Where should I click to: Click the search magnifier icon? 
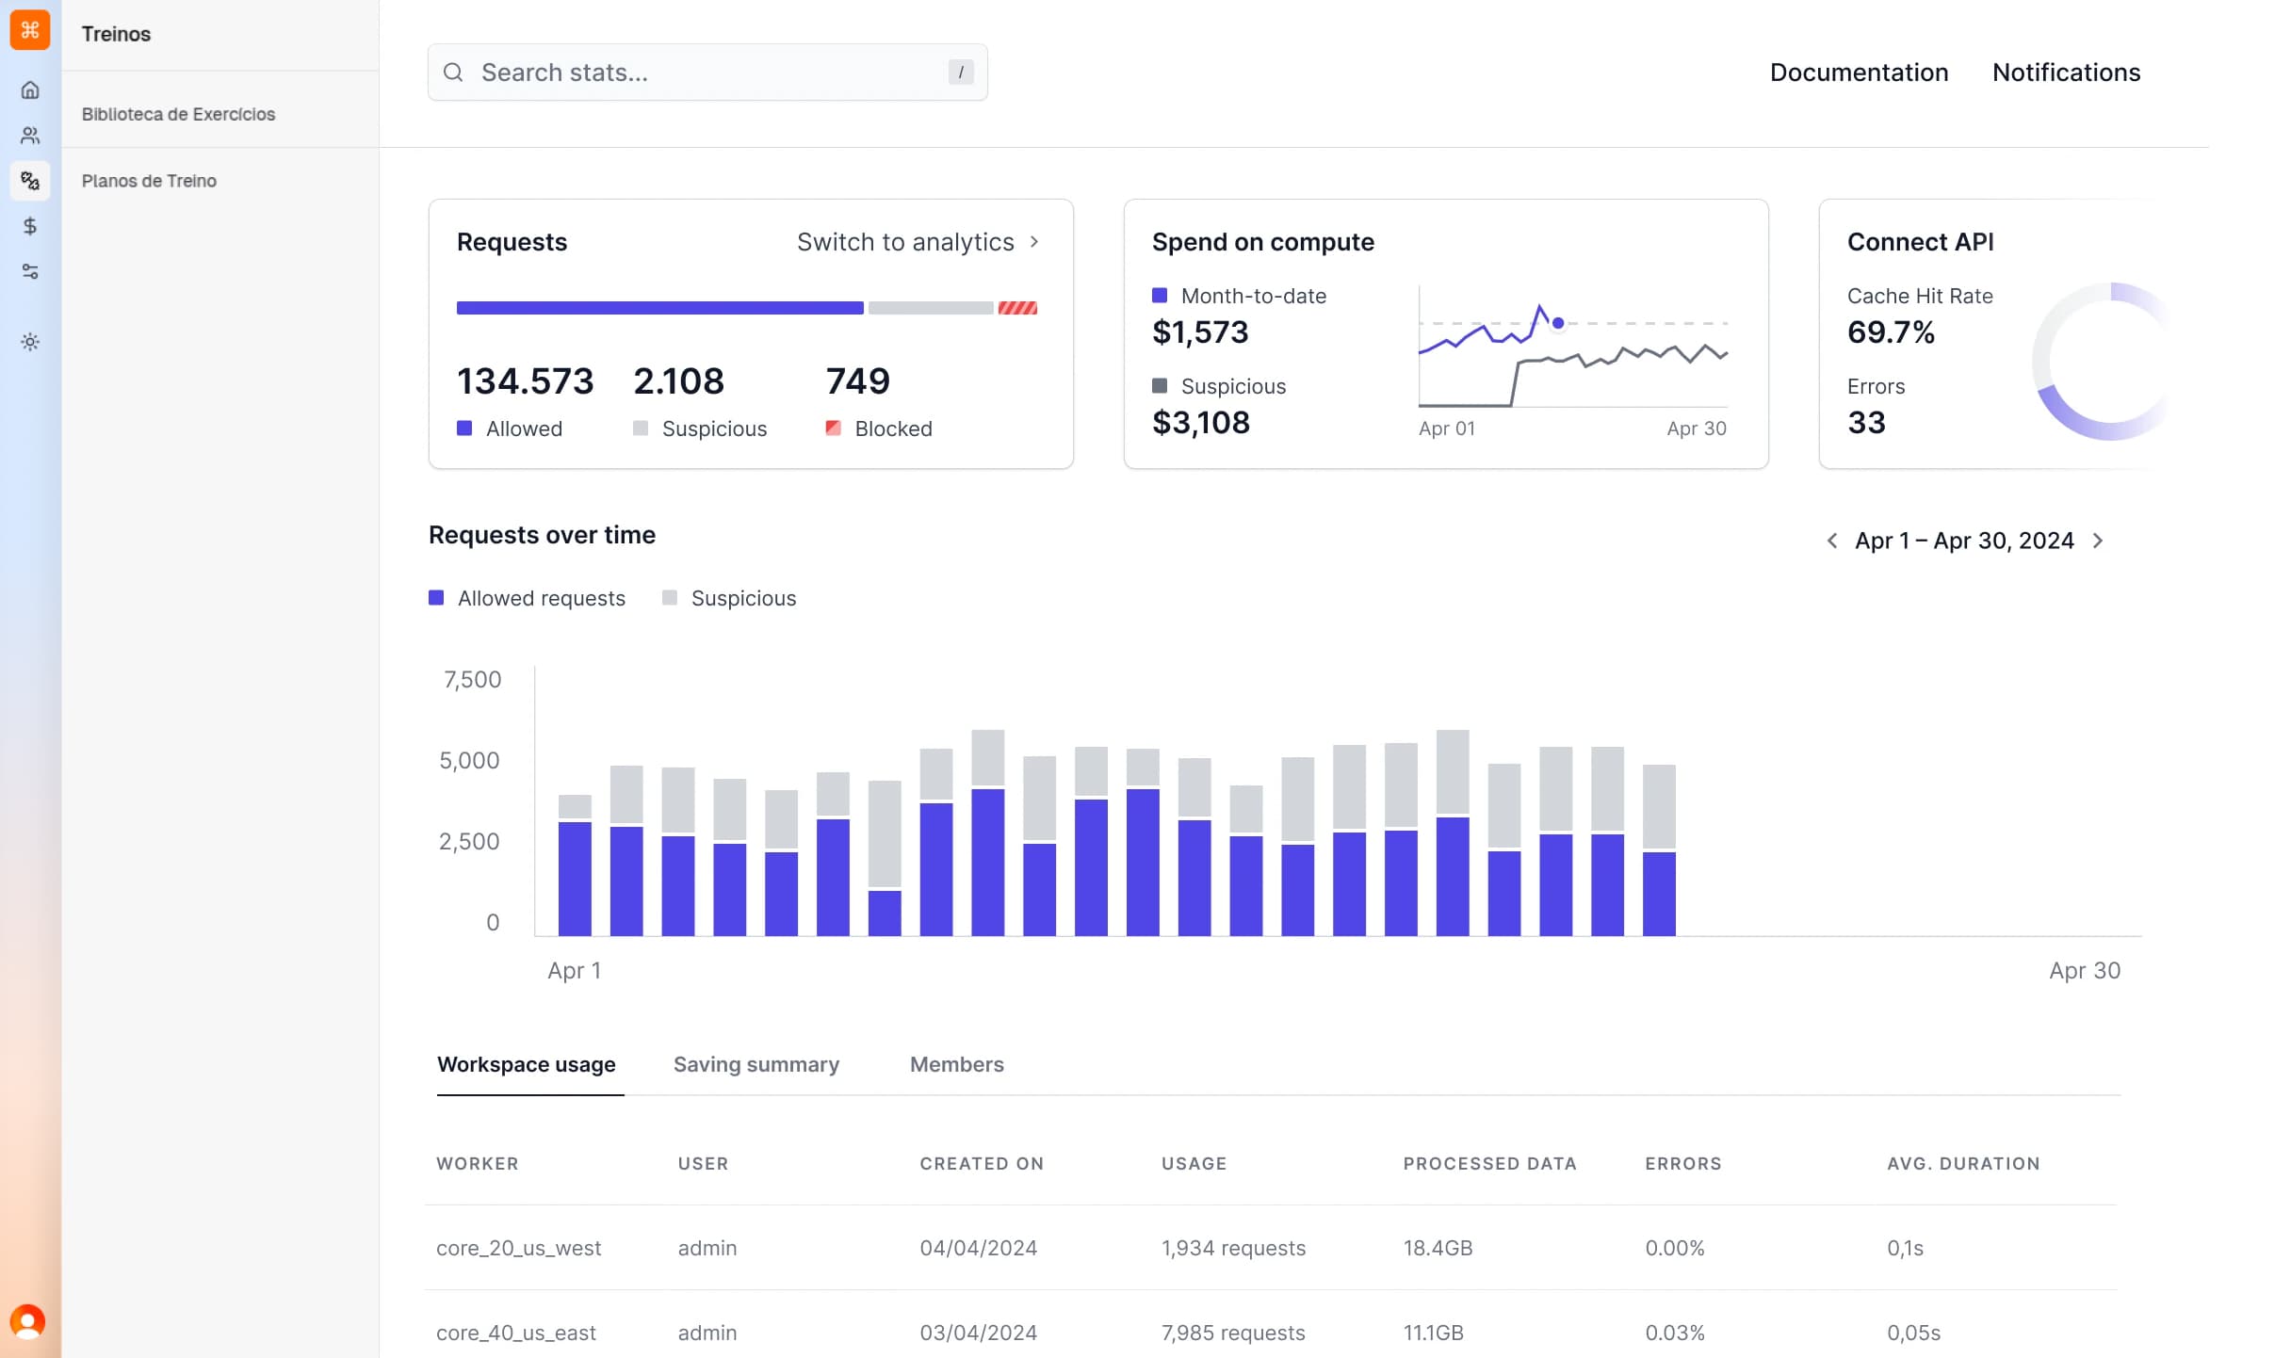click(455, 72)
